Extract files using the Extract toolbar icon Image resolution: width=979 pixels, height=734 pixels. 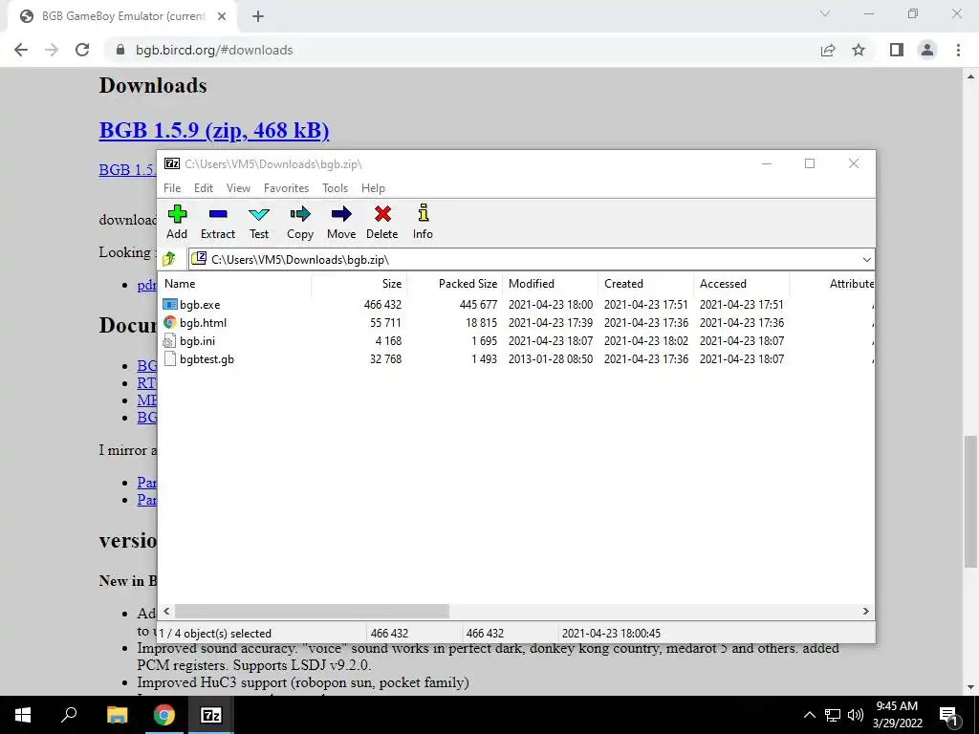(218, 214)
